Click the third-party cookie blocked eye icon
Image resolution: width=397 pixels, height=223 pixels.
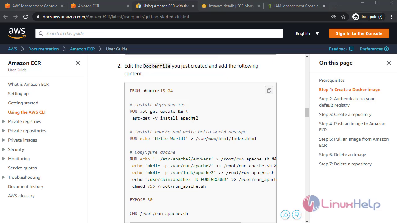click(x=333, y=17)
